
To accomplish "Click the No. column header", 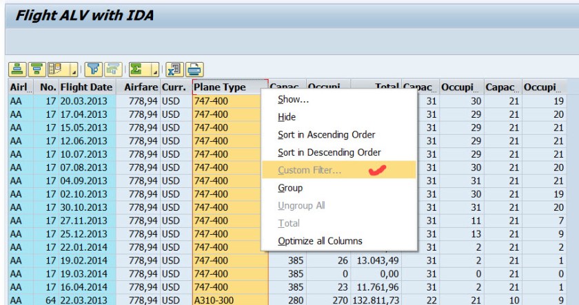I will coord(46,87).
